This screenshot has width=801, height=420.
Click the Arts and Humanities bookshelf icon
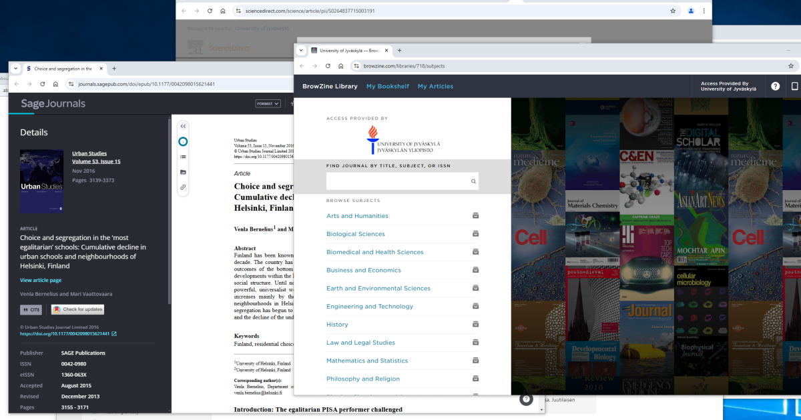pos(475,216)
